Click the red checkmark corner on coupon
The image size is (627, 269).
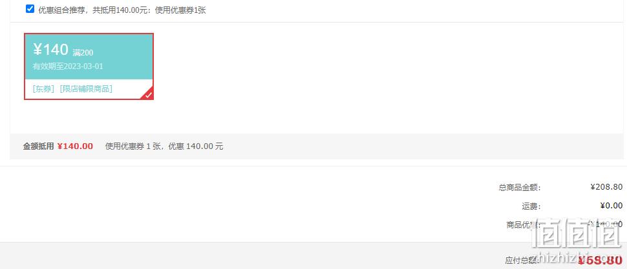click(x=149, y=95)
